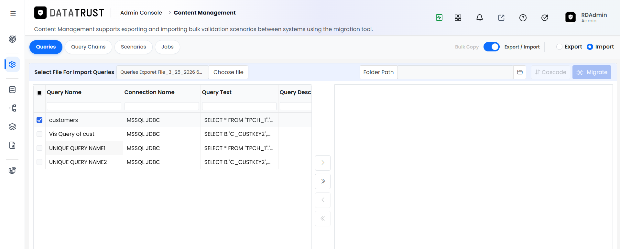Open the apps grid icon

[458, 18]
